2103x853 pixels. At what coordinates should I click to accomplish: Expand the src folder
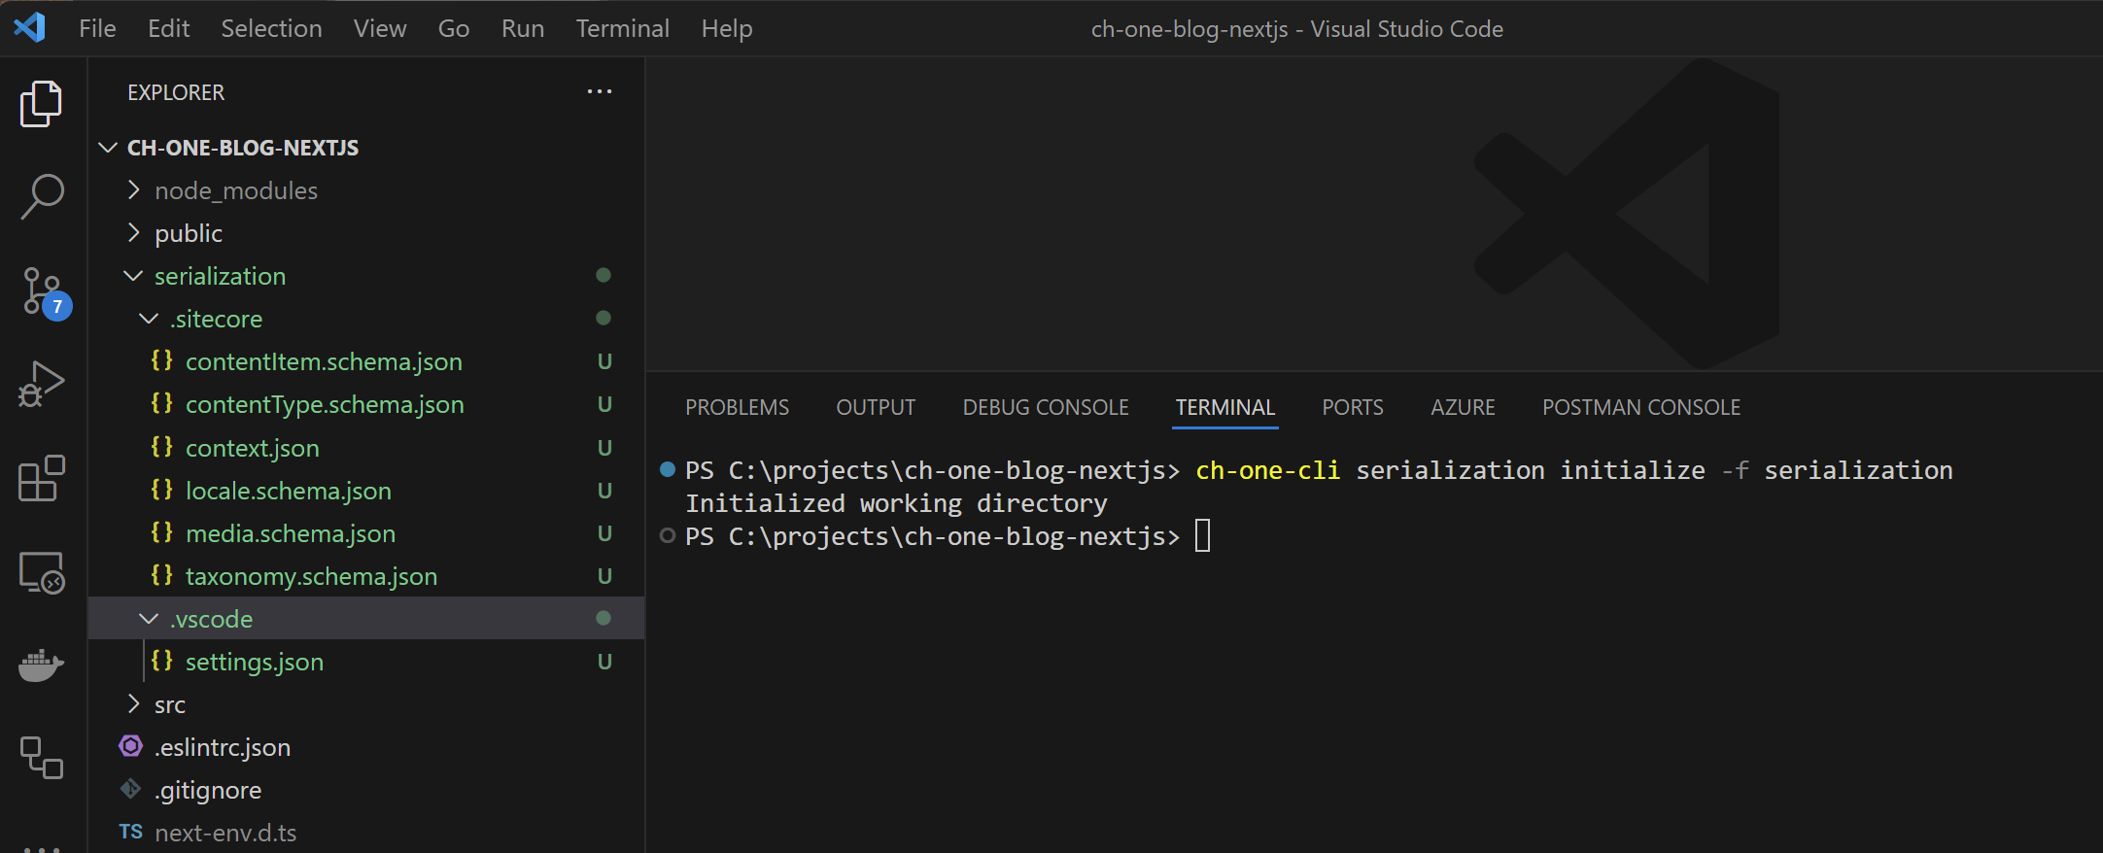(134, 704)
